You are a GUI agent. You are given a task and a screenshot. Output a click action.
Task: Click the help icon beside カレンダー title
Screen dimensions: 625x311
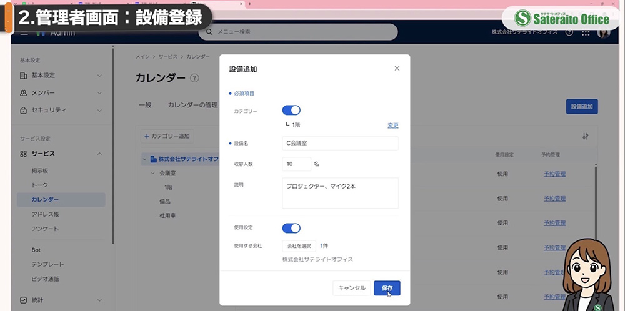point(194,78)
